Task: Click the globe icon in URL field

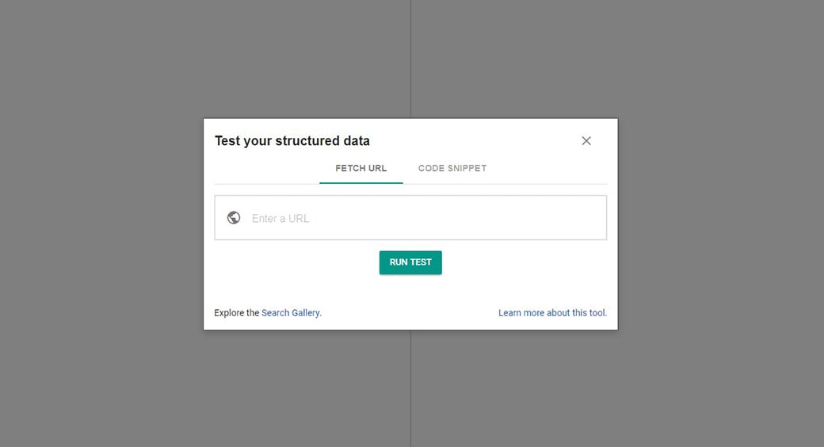Action: tap(234, 218)
